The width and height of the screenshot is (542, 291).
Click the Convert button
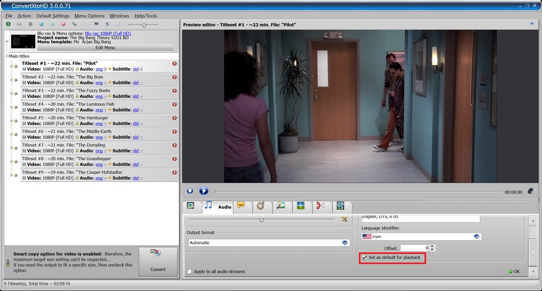point(158,261)
